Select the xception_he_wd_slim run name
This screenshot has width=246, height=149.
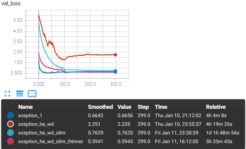[x=42, y=133]
